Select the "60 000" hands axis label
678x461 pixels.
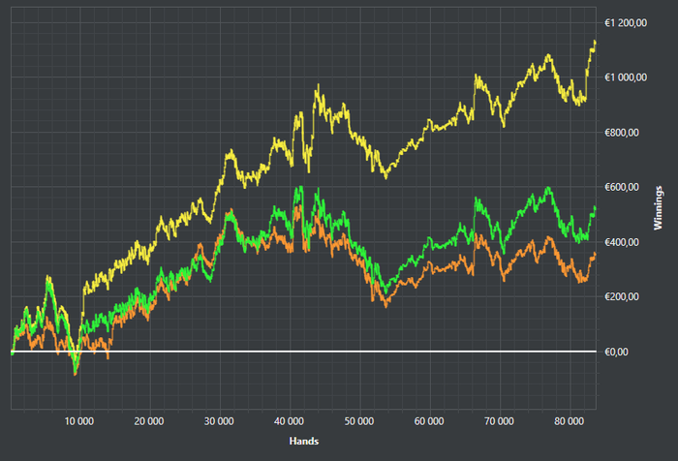coord(429,421)
